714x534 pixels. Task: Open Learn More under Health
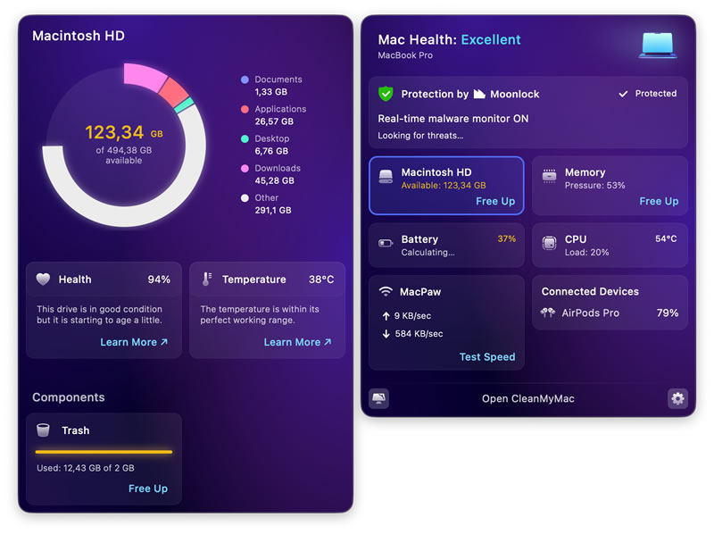click(134, 342)
